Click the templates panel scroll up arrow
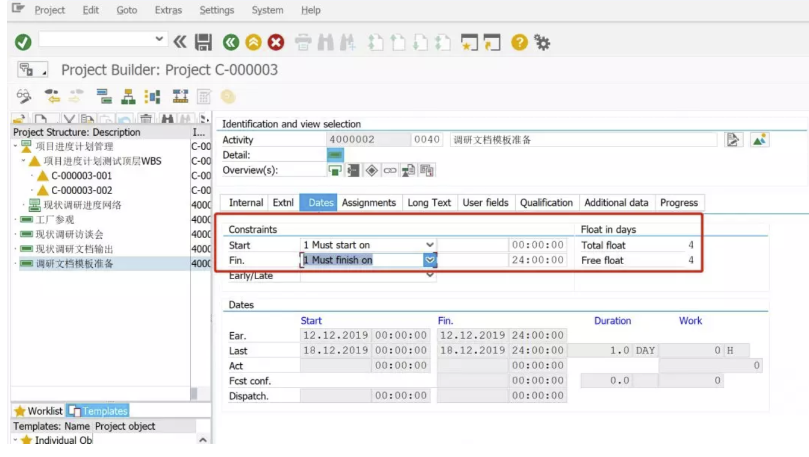 click(x=203, y=440)
